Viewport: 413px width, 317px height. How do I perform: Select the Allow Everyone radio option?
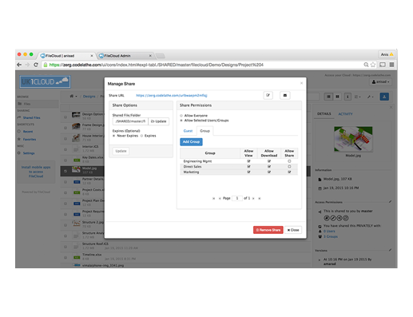(x=181, y=116)
